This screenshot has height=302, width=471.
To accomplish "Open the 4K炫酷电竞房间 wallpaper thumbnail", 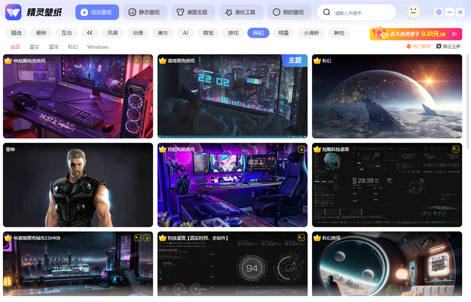I will pos(78,96).
